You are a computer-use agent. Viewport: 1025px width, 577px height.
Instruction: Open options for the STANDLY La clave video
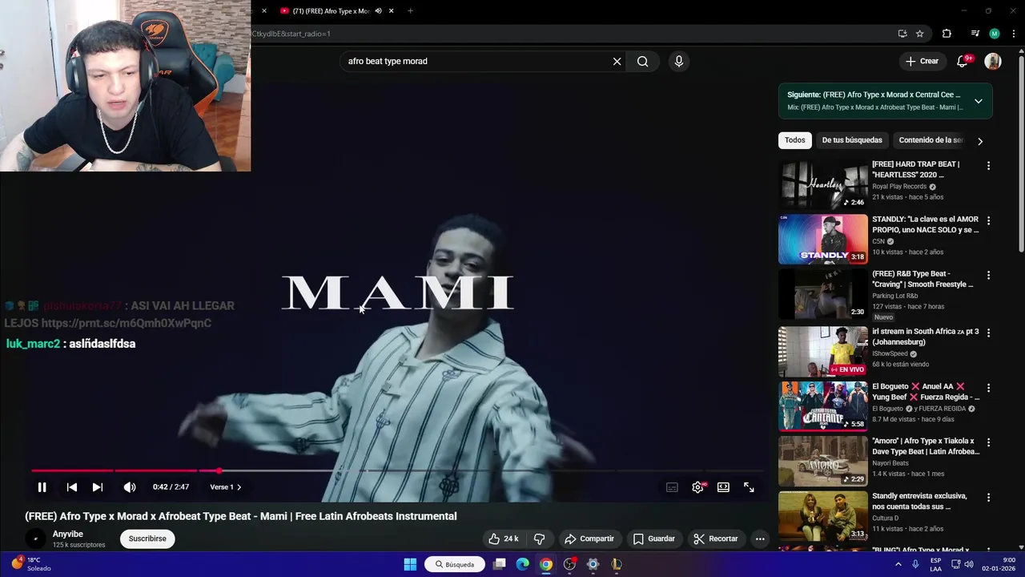click(988, 220)
